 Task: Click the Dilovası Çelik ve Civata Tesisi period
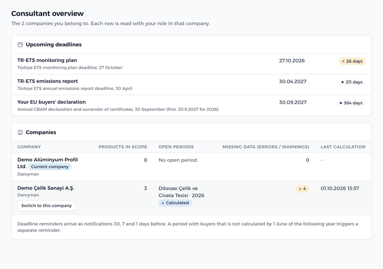pos(181,192)
